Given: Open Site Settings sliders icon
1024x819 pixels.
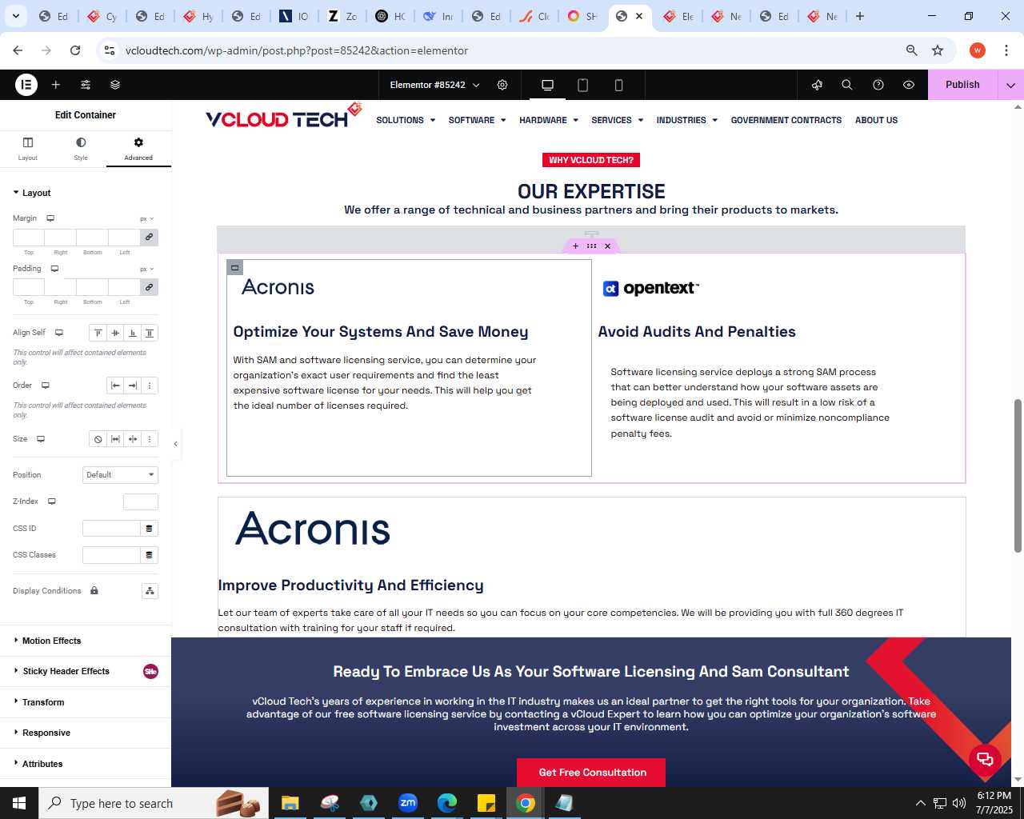Looking at the screenshot, I should click(x=86, y=85).
